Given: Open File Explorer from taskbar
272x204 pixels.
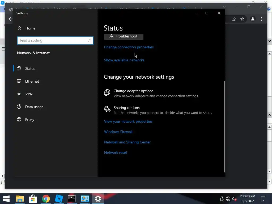Looking at the screenshot, I should [x=20, y=199].
